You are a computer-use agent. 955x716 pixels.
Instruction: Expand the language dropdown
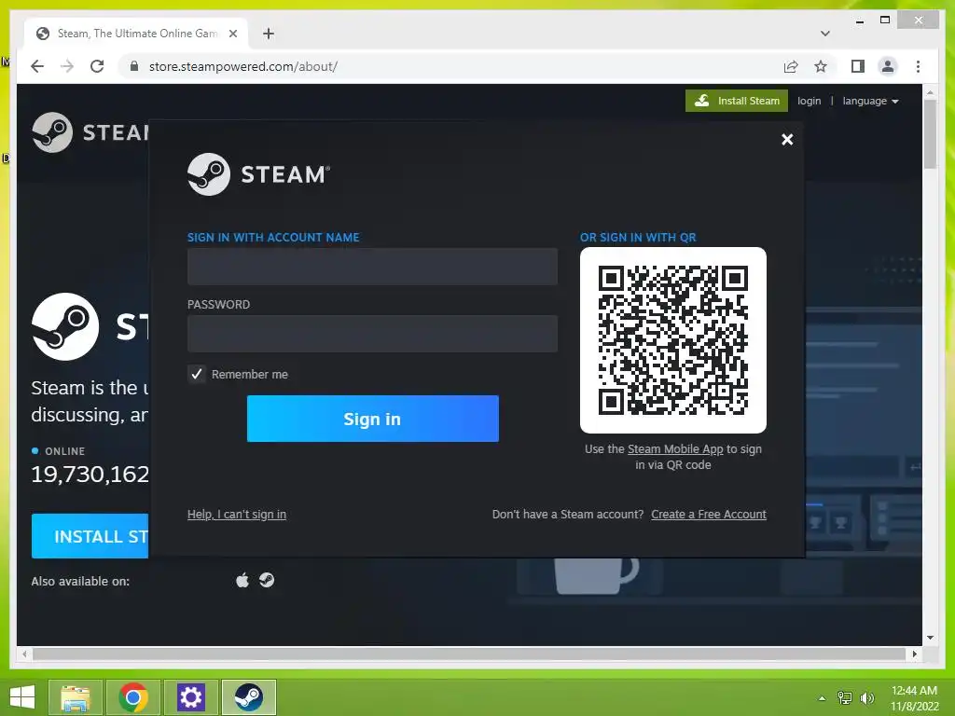(870, 101)
